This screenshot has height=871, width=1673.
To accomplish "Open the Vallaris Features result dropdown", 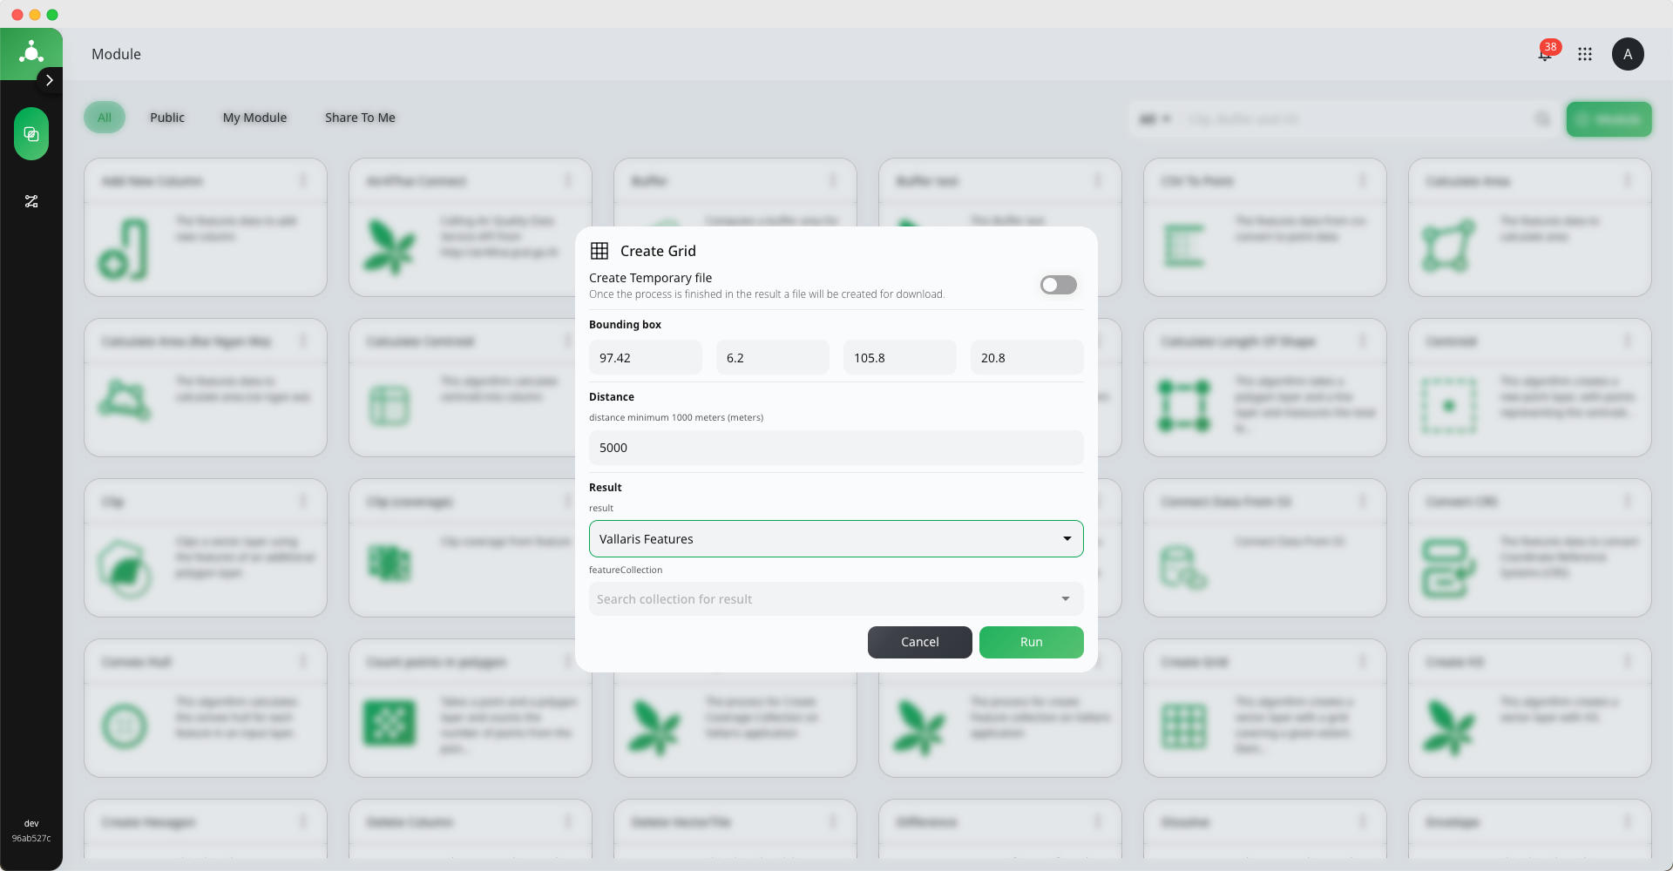I will [836, 539].
